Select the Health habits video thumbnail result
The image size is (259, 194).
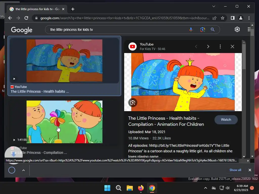point(64,61)
